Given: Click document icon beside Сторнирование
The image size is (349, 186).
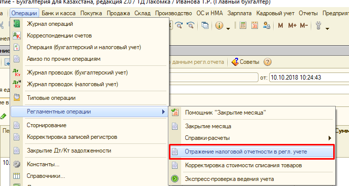Looking at the screenshot, I should (x=17, y=125).
